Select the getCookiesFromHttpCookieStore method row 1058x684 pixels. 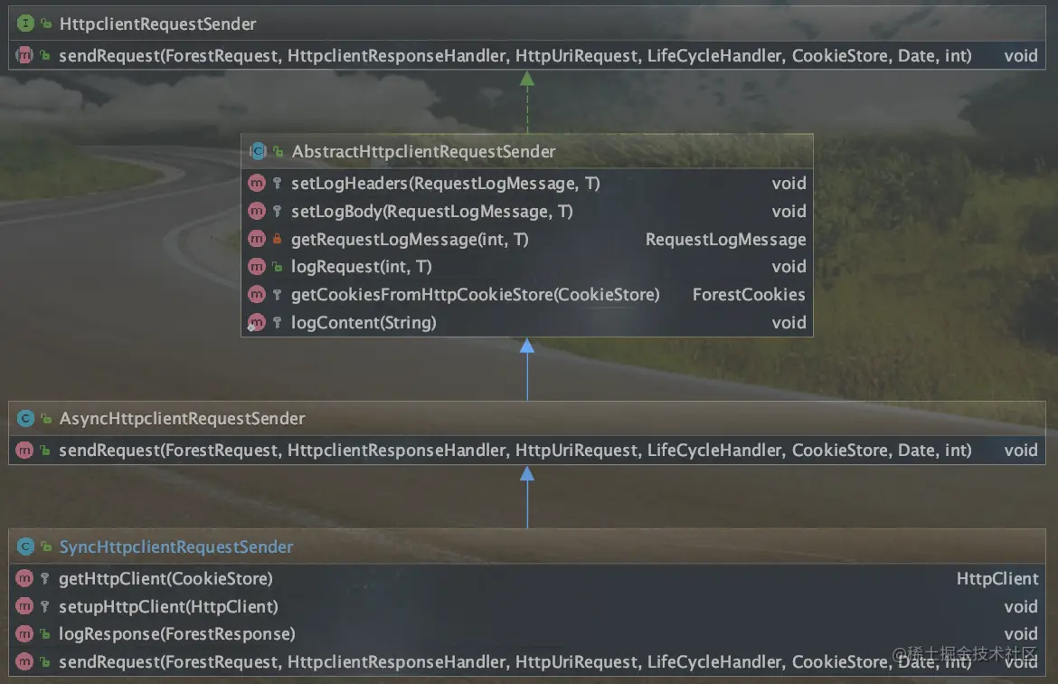click(475, 294)
